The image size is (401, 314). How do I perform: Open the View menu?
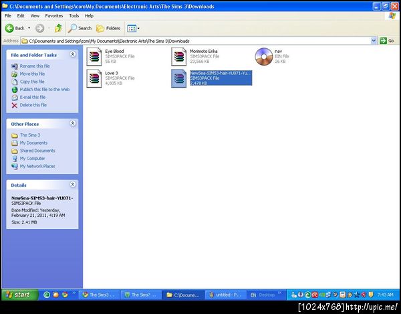click(35, 16)
